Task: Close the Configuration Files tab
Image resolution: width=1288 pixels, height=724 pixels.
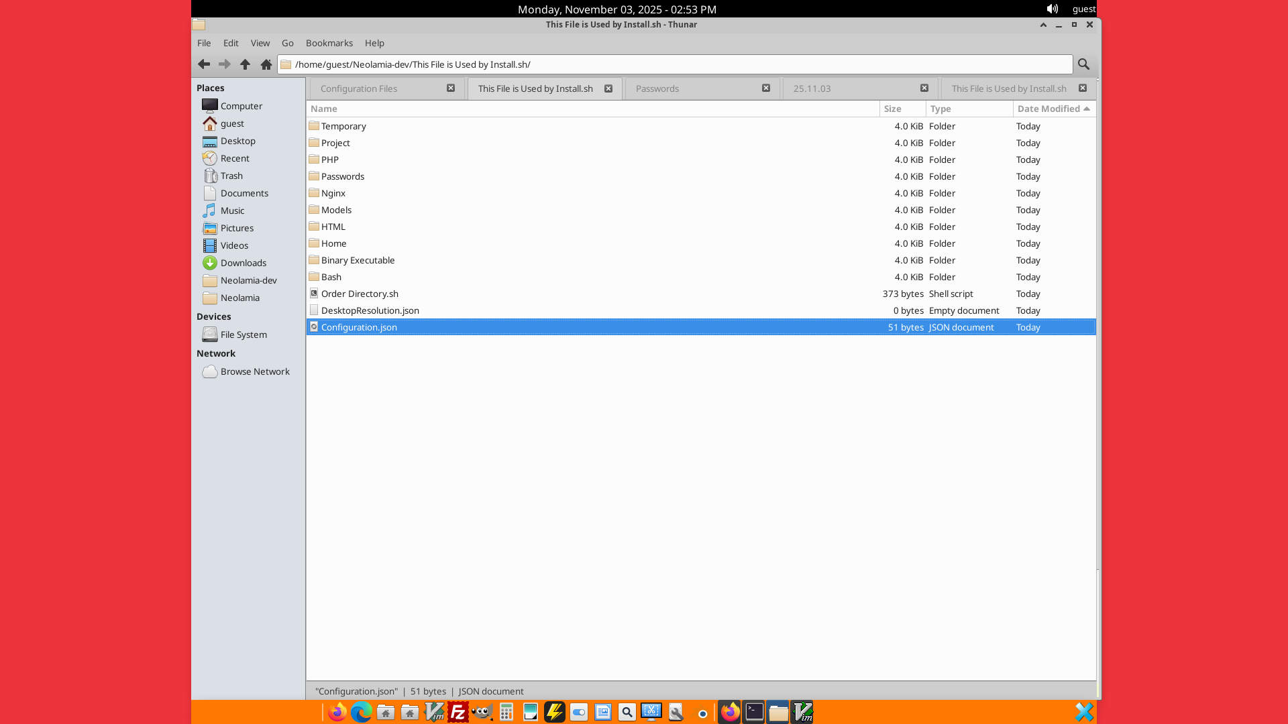Action: point(451,88)
